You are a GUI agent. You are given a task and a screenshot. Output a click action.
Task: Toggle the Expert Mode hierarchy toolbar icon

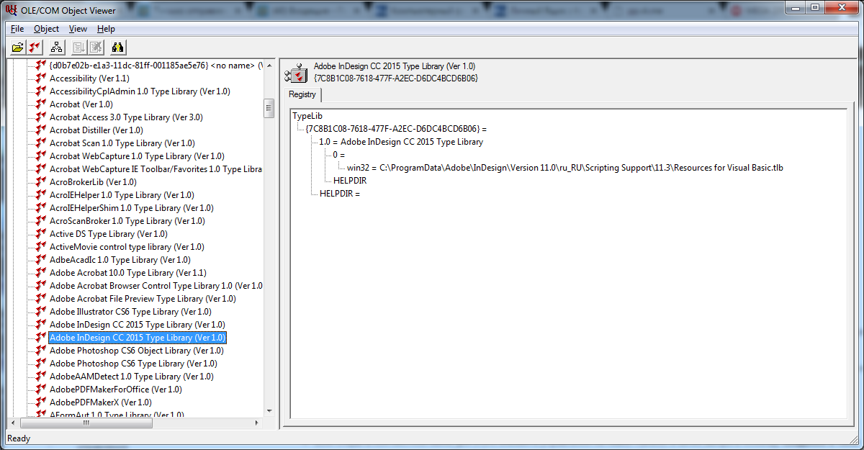coord(58,48)
